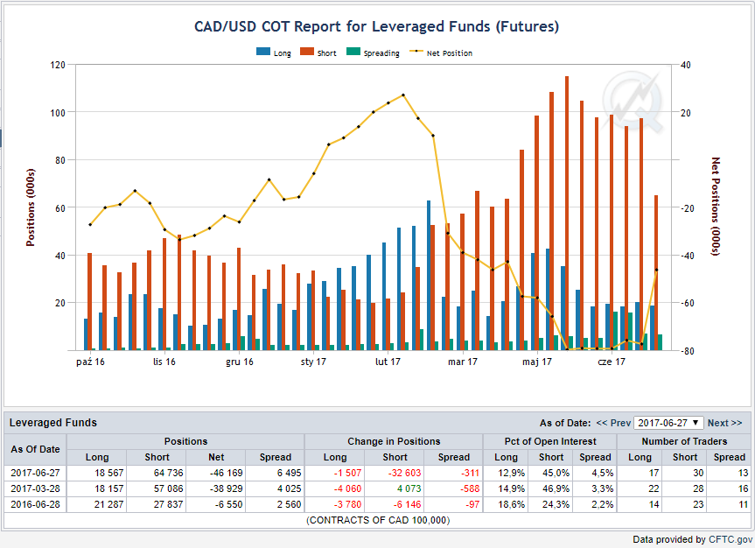Image resolution: width=755 pixels, height=548 pixels.
Task: Click the change in Long value -1 507
Action: tap(347, 473)
